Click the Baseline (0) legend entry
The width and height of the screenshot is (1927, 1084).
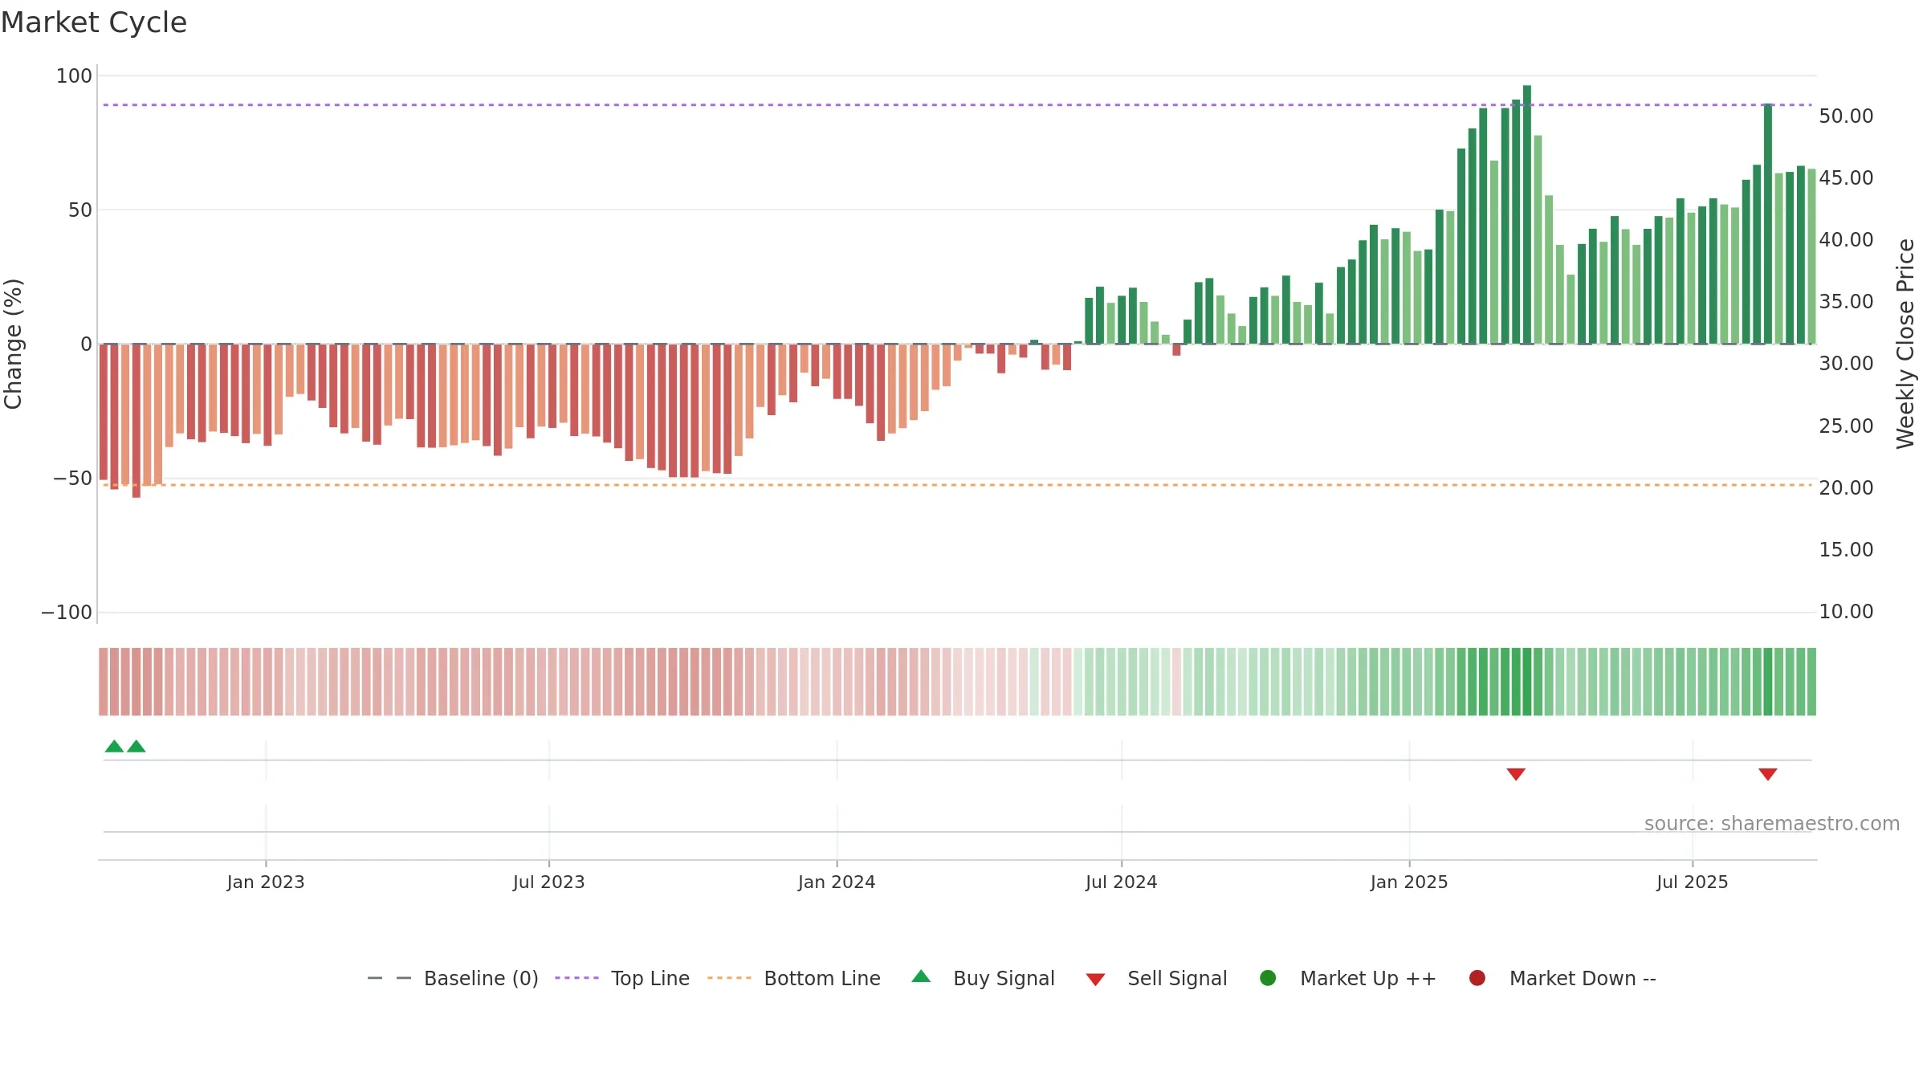coord(453,978)
